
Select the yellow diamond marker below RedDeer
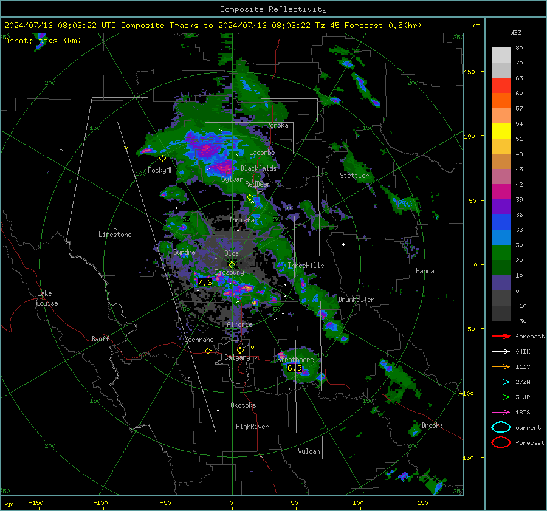(x=250, y=197)
